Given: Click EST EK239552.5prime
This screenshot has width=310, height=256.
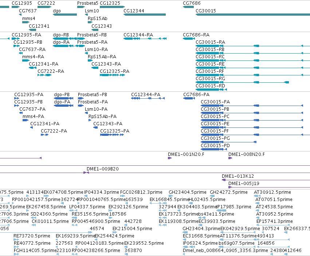Looking at the screenshot, I should 144,243.
